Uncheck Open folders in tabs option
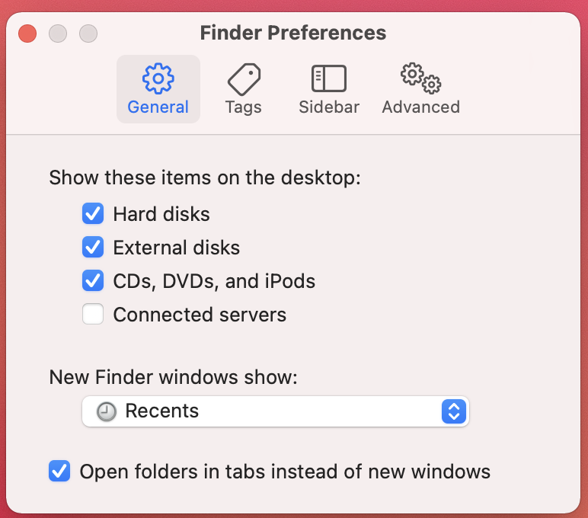Viewport: 588px width, 518px height. tap(59, 471)
